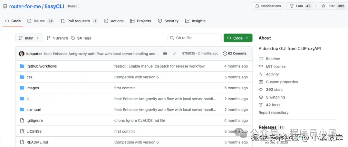Open the latest commit message link
The image size is (348, 147).
point(101,54)
